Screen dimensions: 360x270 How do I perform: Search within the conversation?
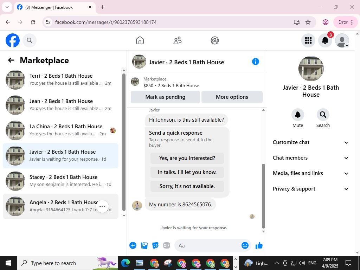coord(323,115)
